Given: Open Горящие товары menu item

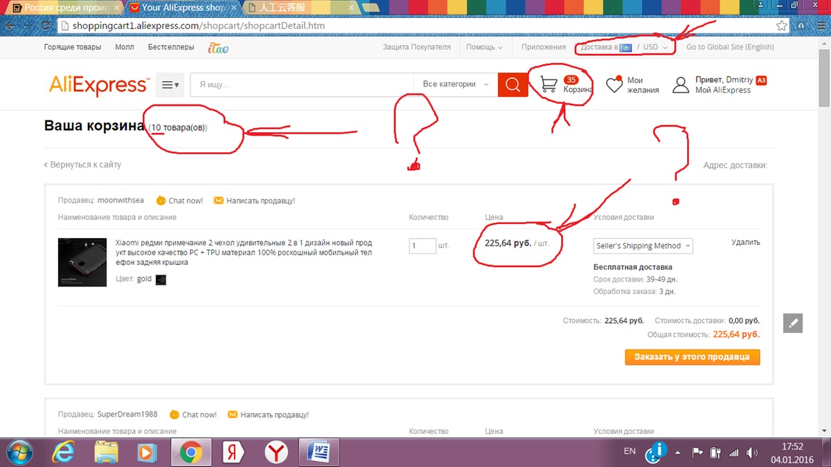Looking at the screenshot, I should pos(73,47).
